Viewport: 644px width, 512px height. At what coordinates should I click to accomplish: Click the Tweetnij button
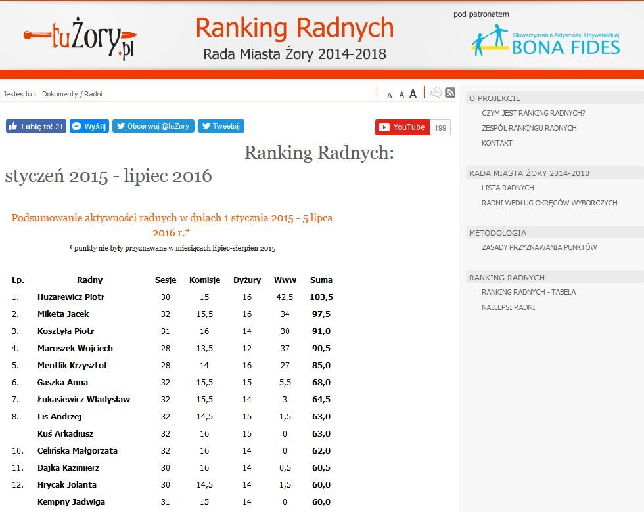[221, 127]
